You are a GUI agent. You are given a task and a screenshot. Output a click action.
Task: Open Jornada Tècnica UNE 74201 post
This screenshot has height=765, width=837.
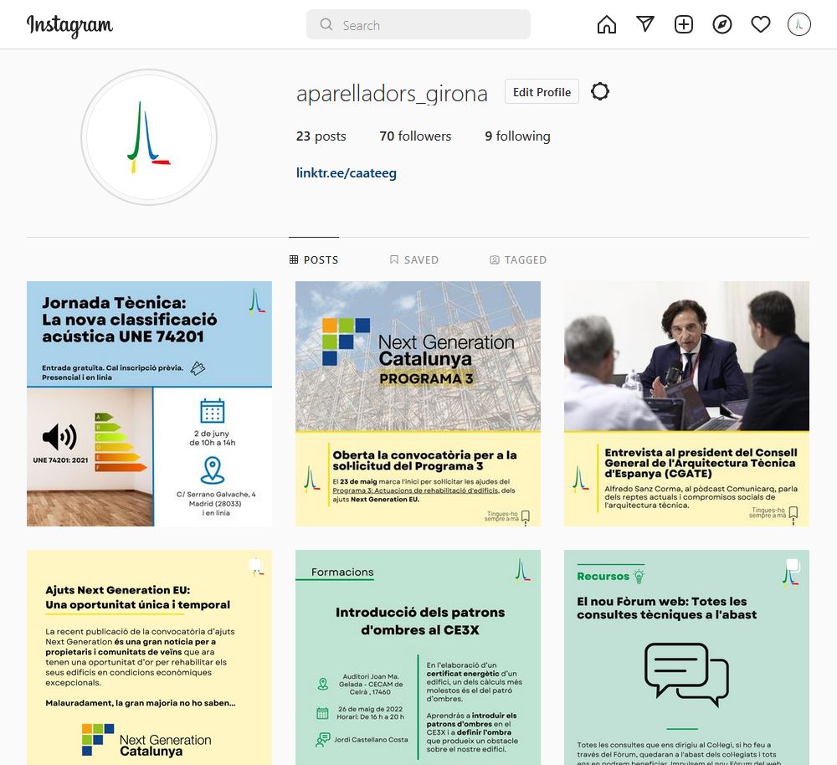pyautogui.click(x=149, y=403)
